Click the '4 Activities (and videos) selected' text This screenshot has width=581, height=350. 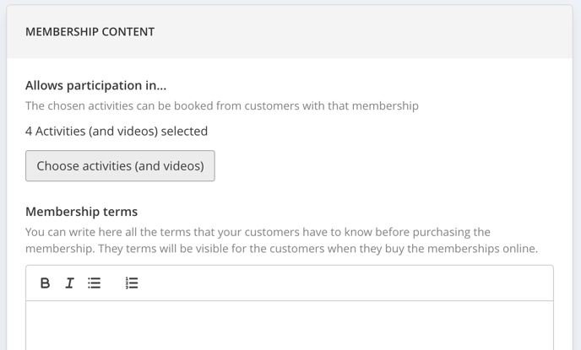117,131
